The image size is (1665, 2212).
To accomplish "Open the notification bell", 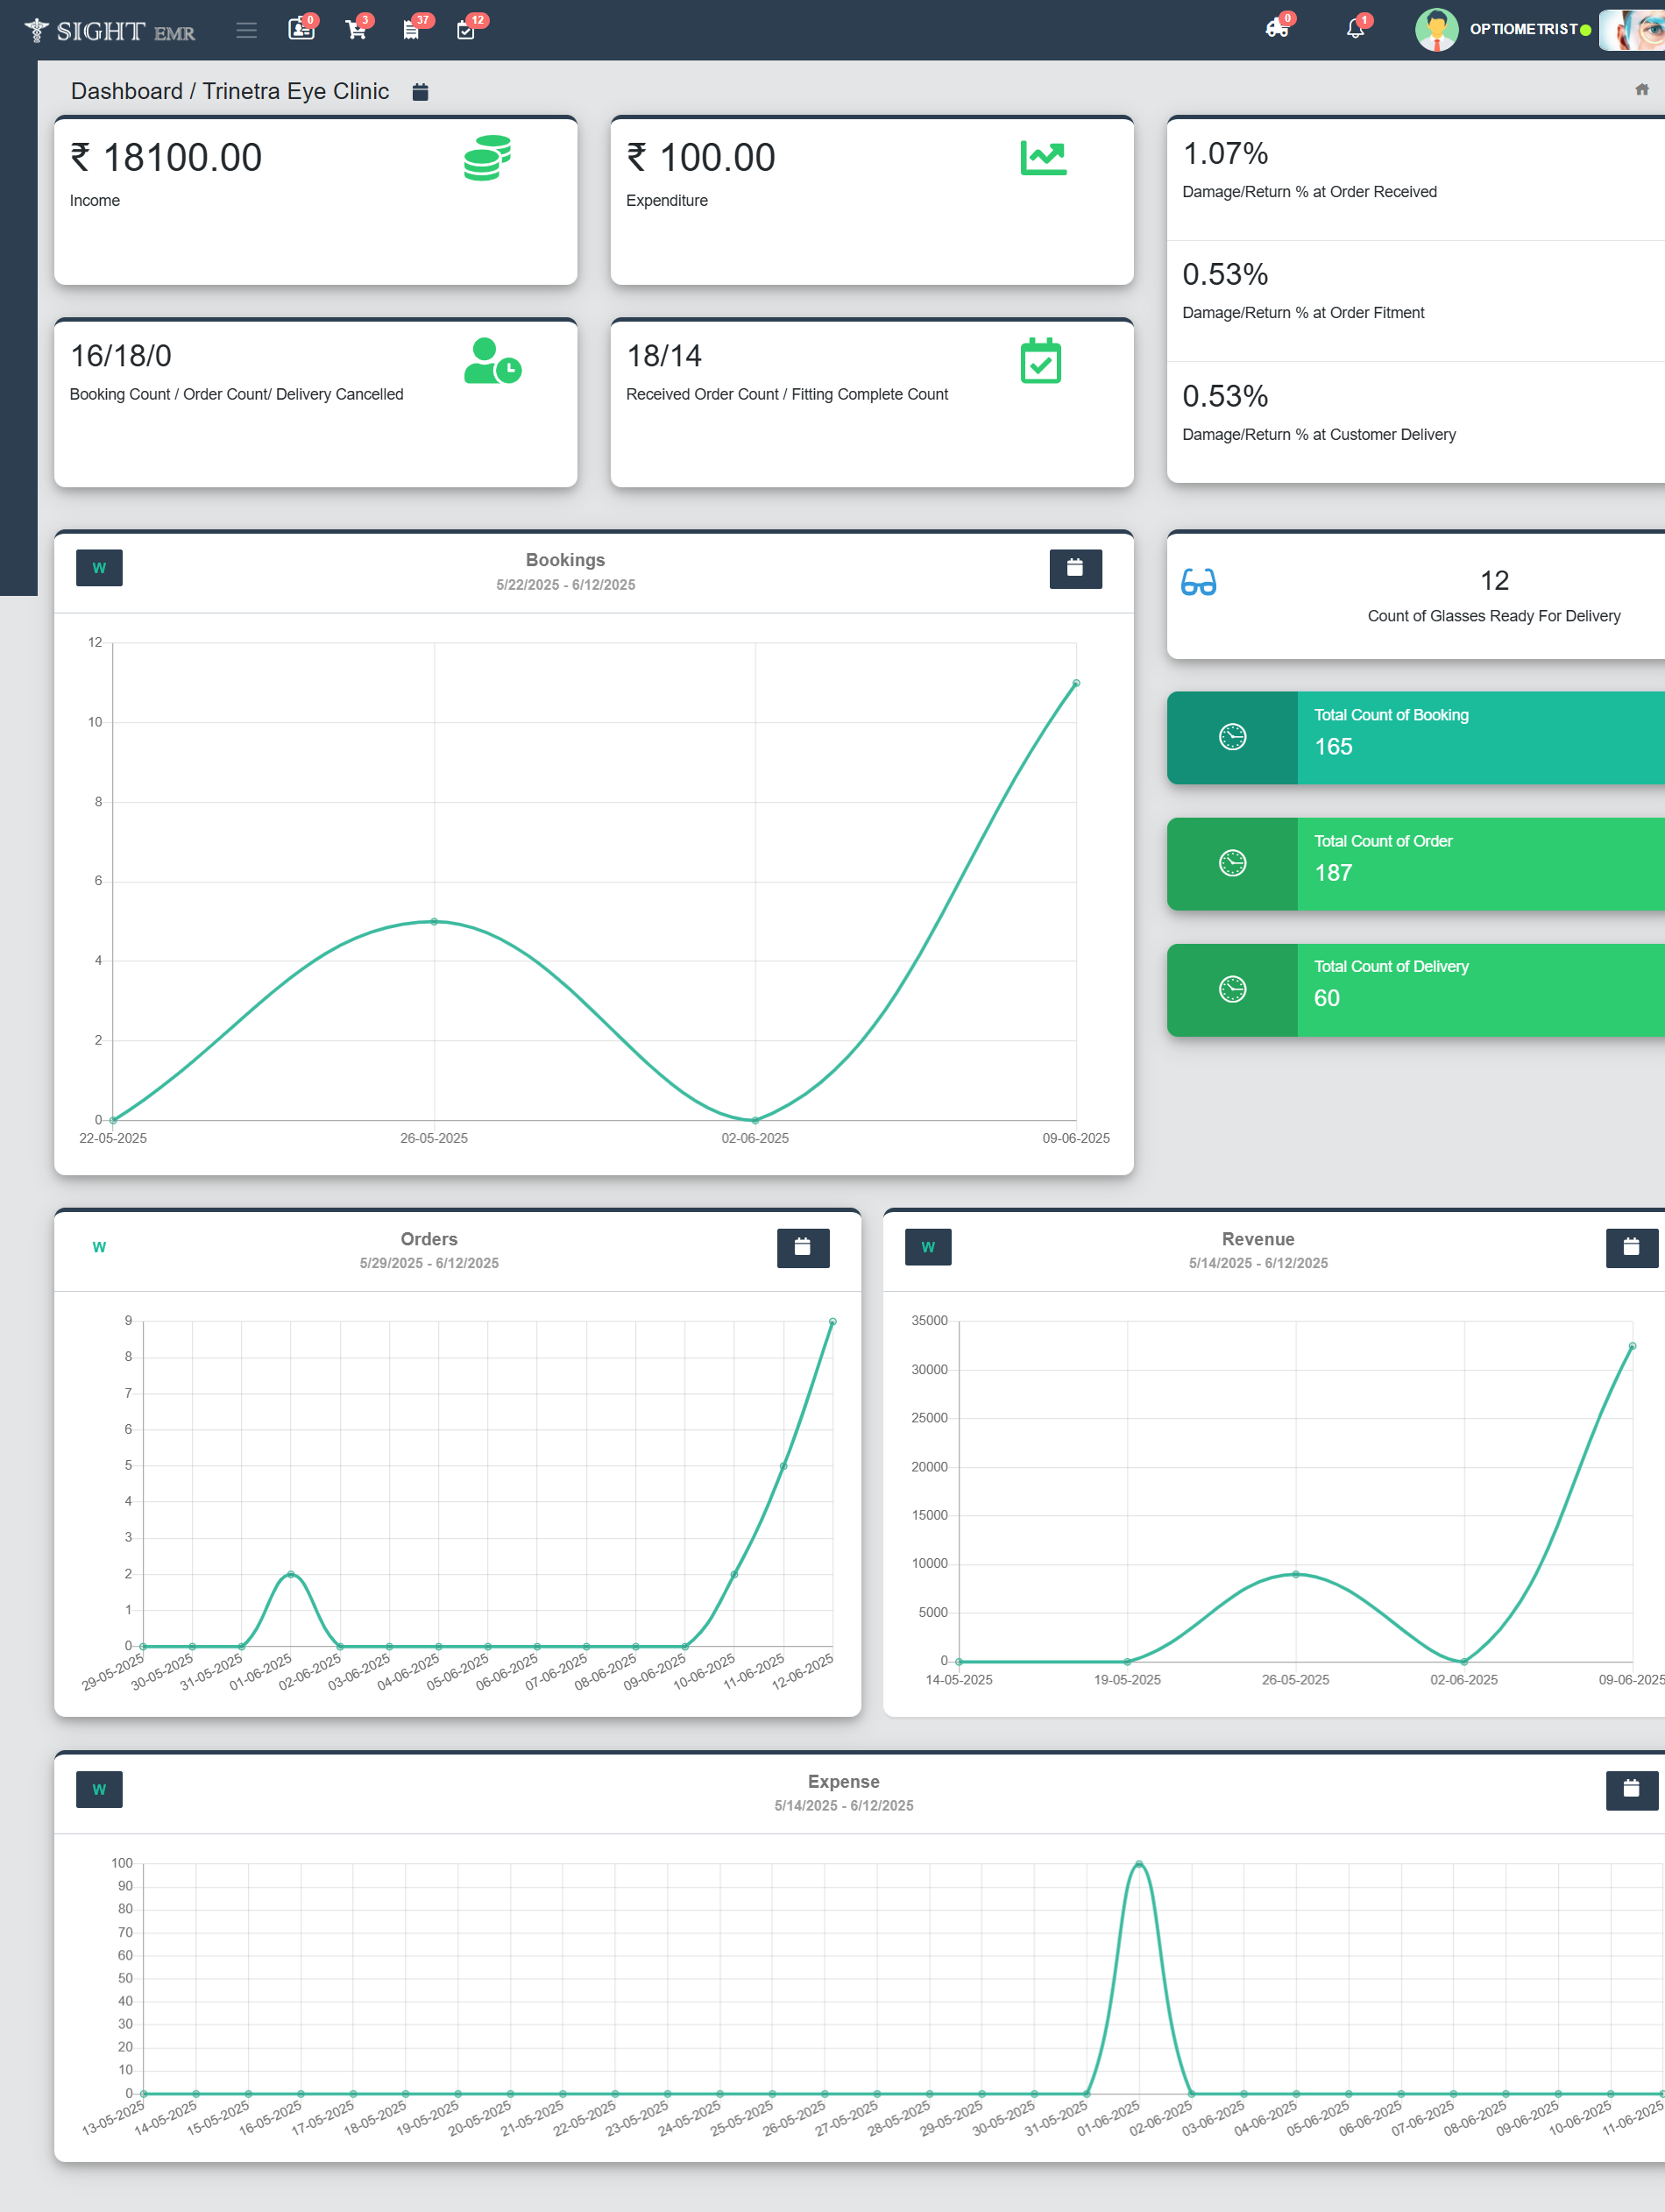I will (1355, 28).
